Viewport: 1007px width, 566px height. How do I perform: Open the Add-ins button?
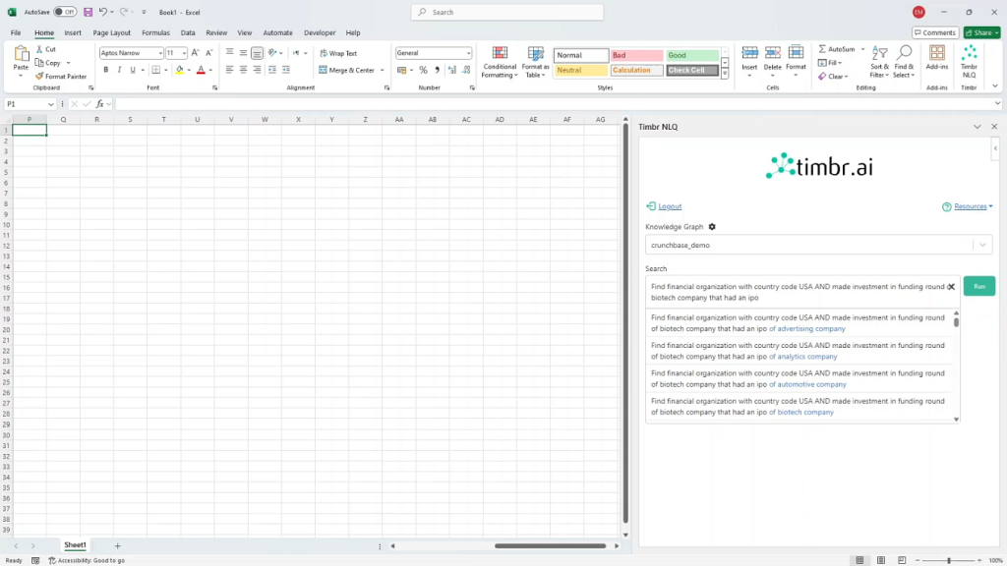[x=937, y=58]
